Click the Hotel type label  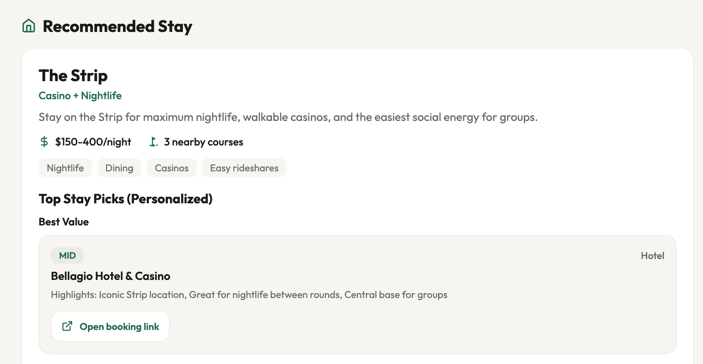[x=652, y=256]
